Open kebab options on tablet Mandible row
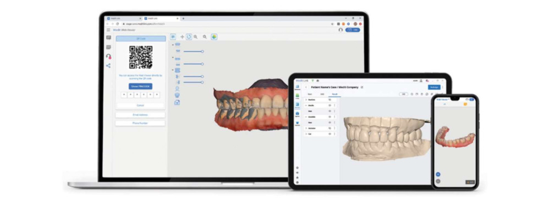The image size is (550, 206). pos(334,117)
